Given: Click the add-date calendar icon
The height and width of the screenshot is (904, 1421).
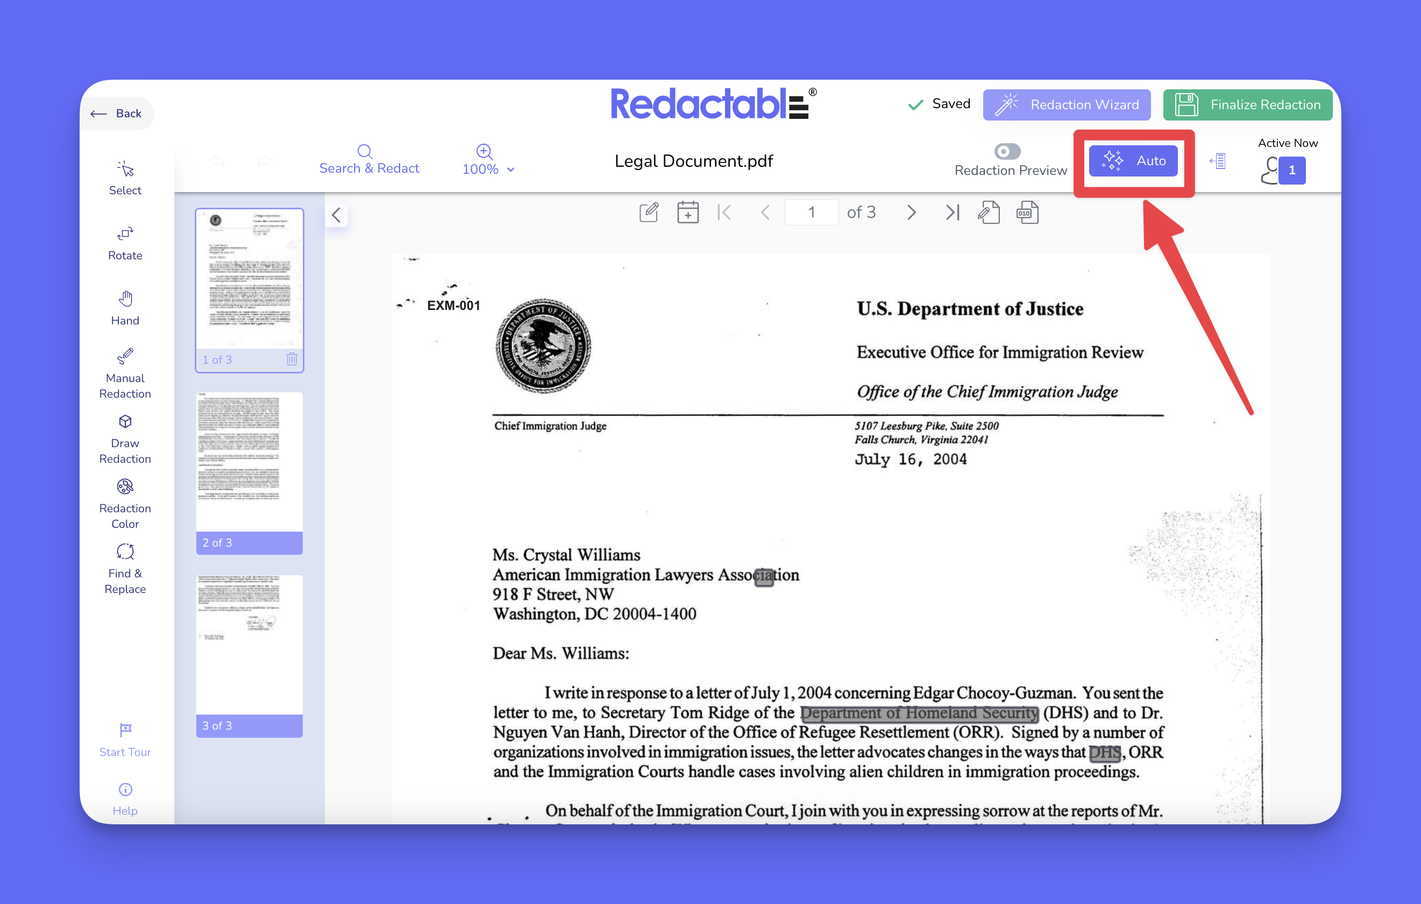Looking at the screenshot, I should (687, 213).
